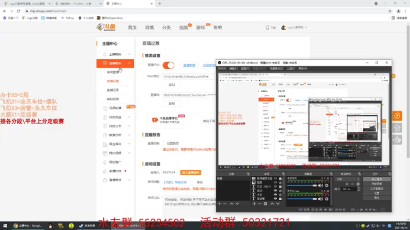The width and height of the screenshot is (410, 230).
Task: Click the orange play icon on page's right edge
Action: pos(397,116)
